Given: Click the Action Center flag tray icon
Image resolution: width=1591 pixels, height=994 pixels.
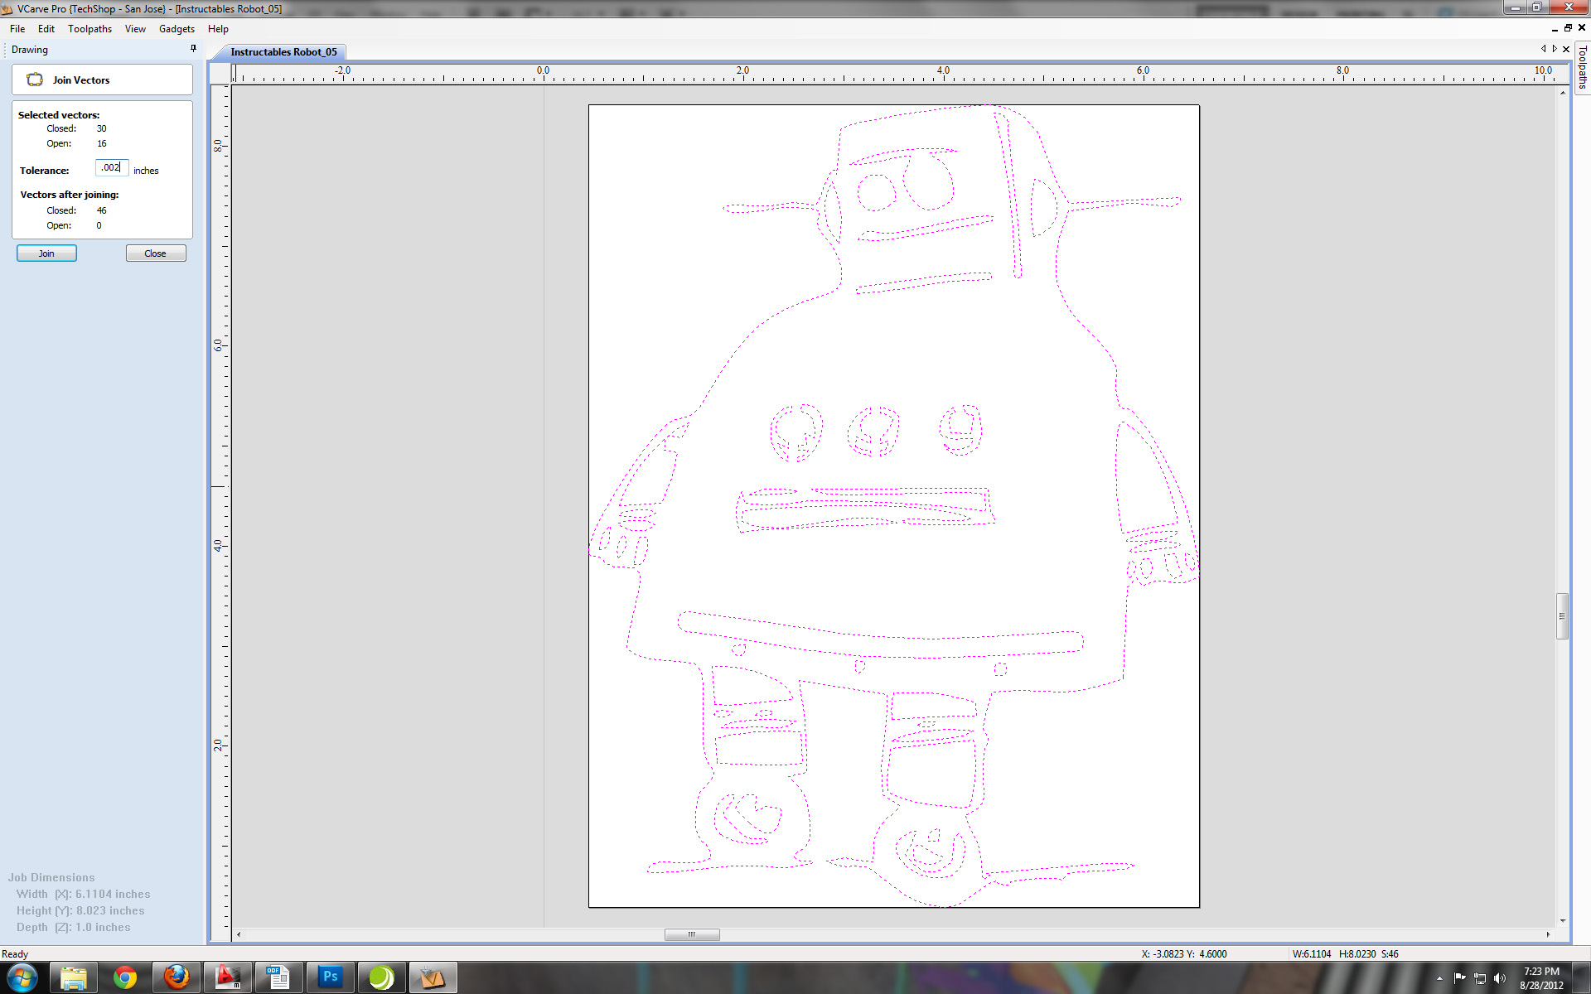Looking at the screenshot, I should (1460, 978).
